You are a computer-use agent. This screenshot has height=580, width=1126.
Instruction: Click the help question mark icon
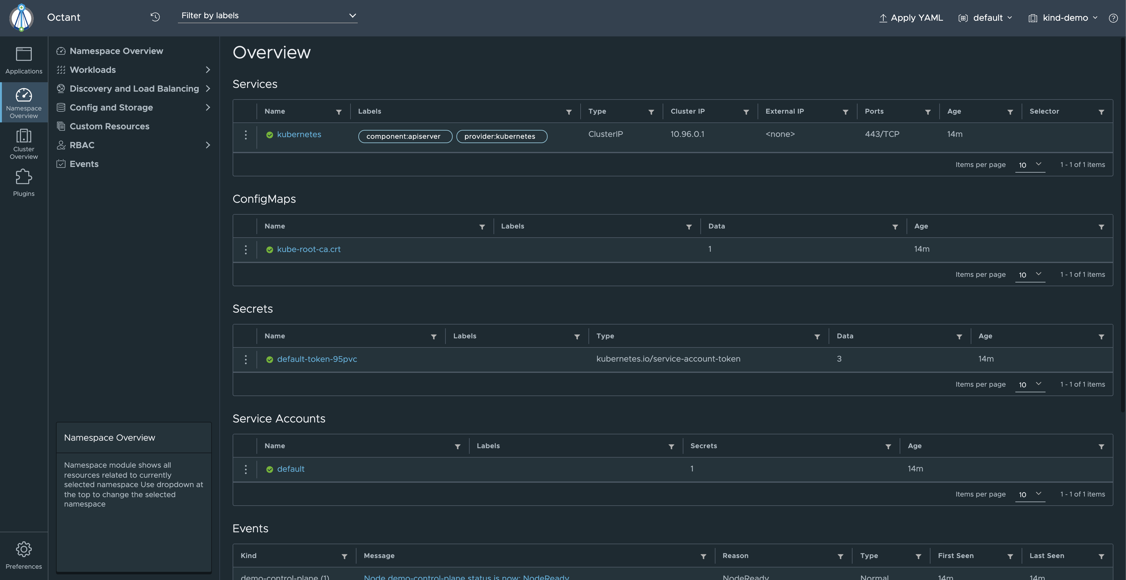pos(1113,18)
